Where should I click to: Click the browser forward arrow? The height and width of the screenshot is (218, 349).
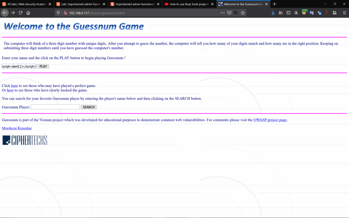[13, 13]
